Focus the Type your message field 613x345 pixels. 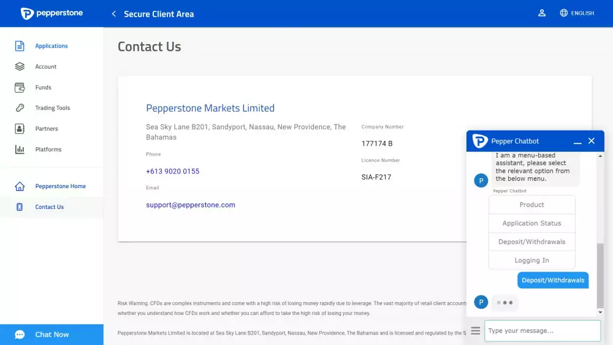coord(543,331)
